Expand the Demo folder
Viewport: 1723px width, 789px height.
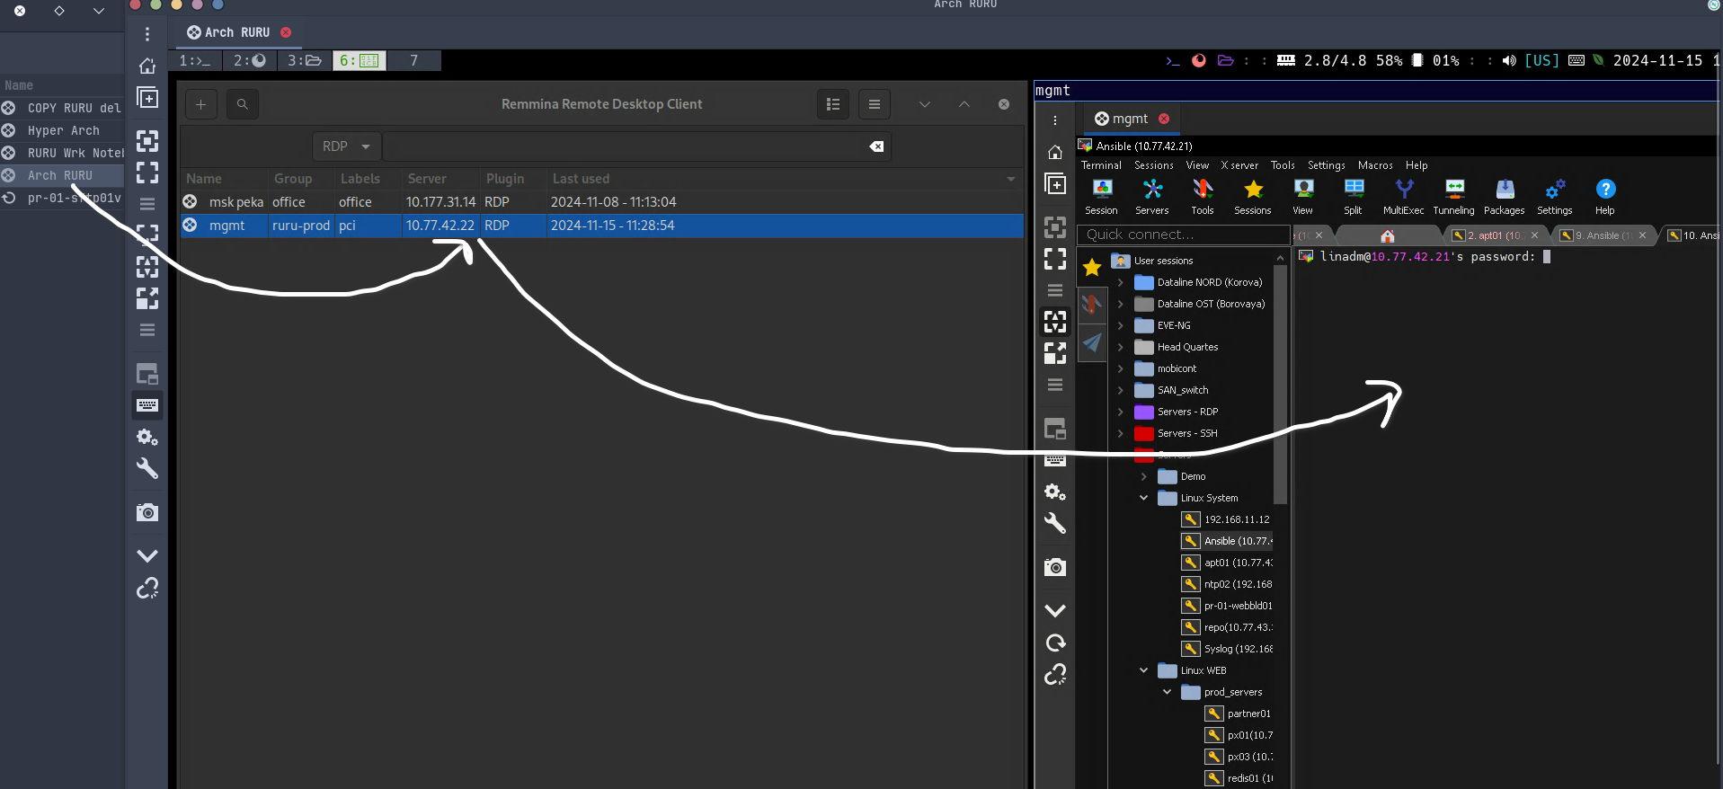pyautogui.click(x=1144, y=476)
